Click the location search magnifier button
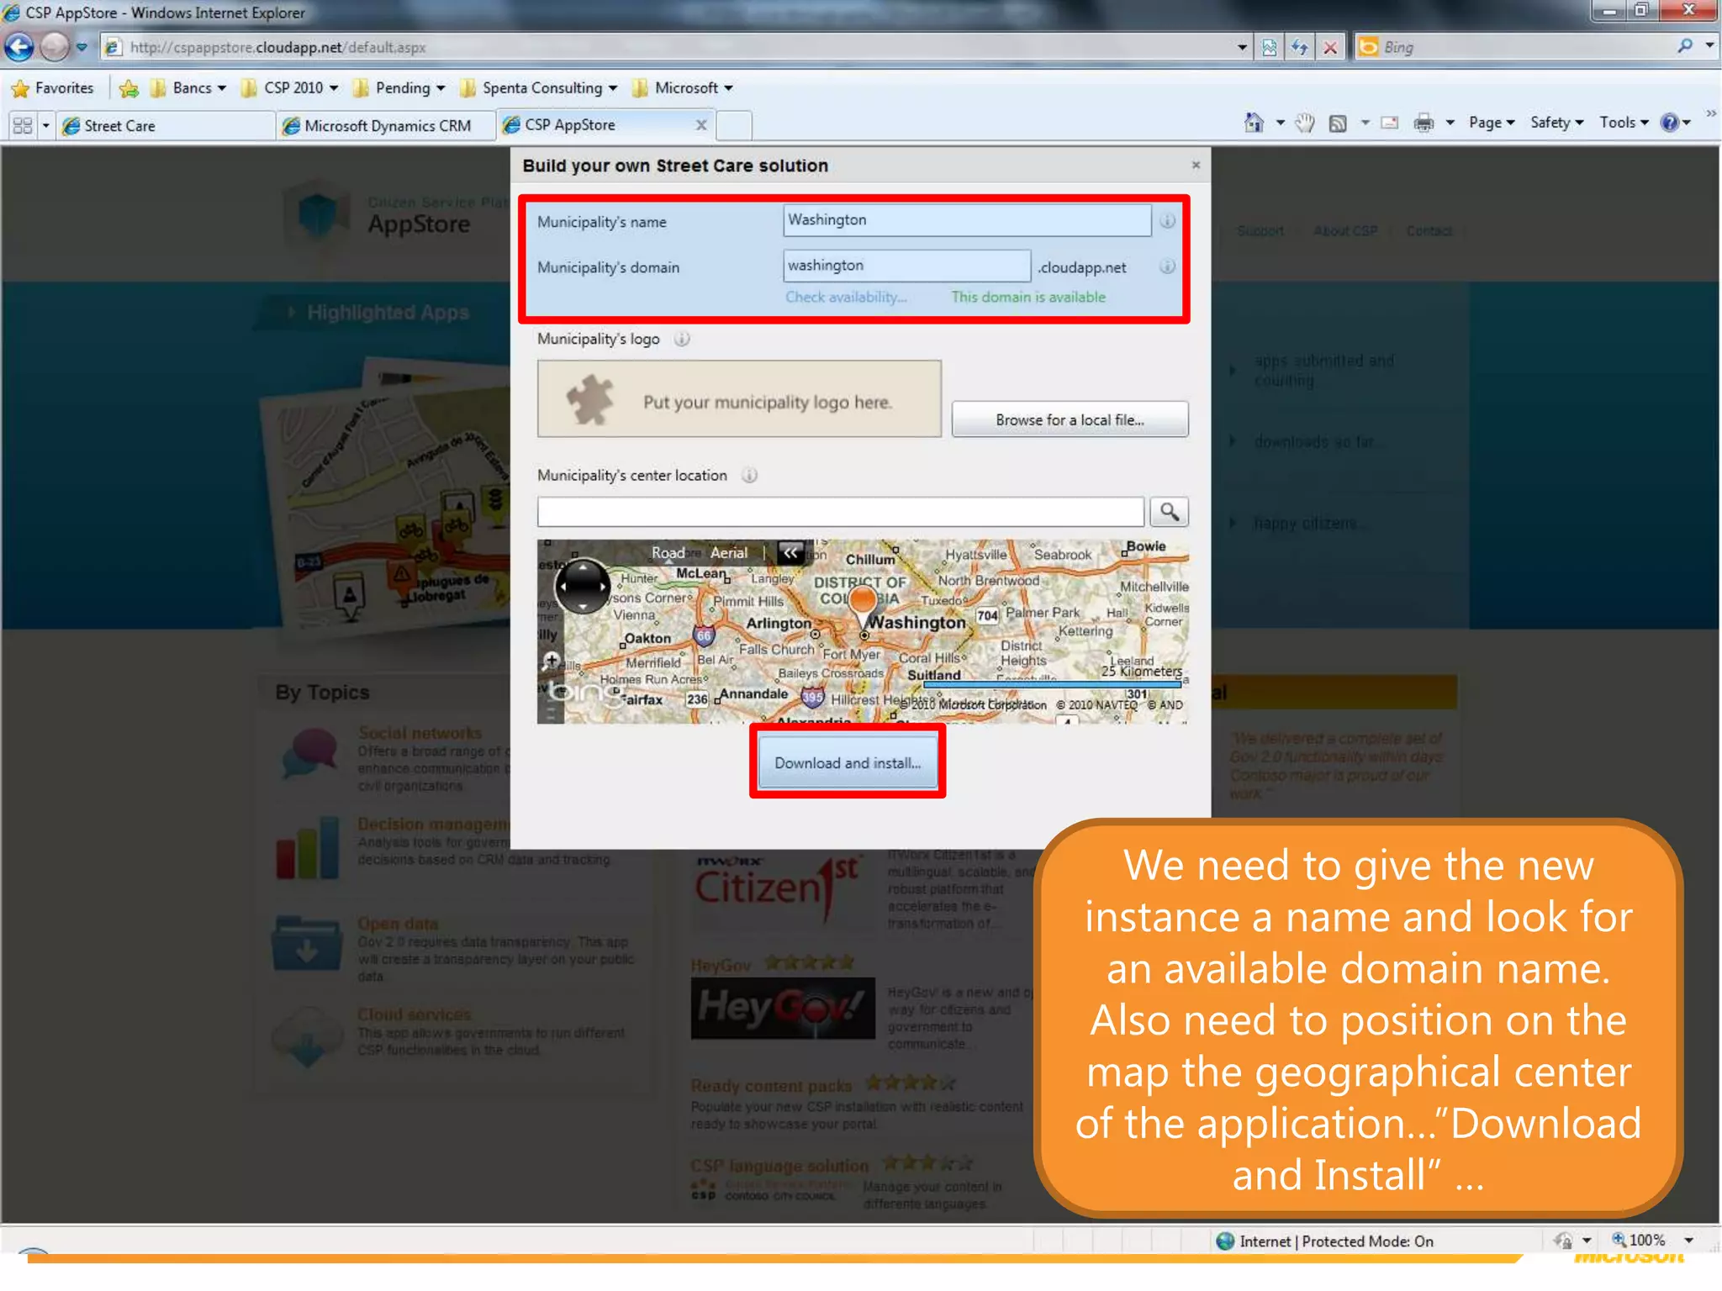The width and height of the screenshot is (1722, 1291). coord(1169,512)
